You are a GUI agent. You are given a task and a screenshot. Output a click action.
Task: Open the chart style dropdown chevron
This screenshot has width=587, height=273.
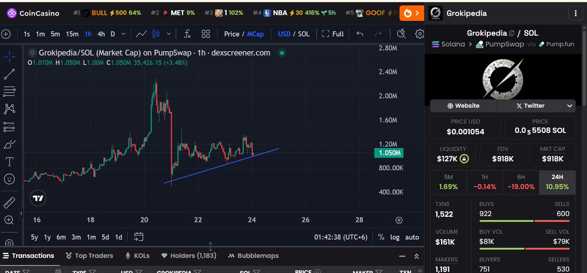coord(169,34)
